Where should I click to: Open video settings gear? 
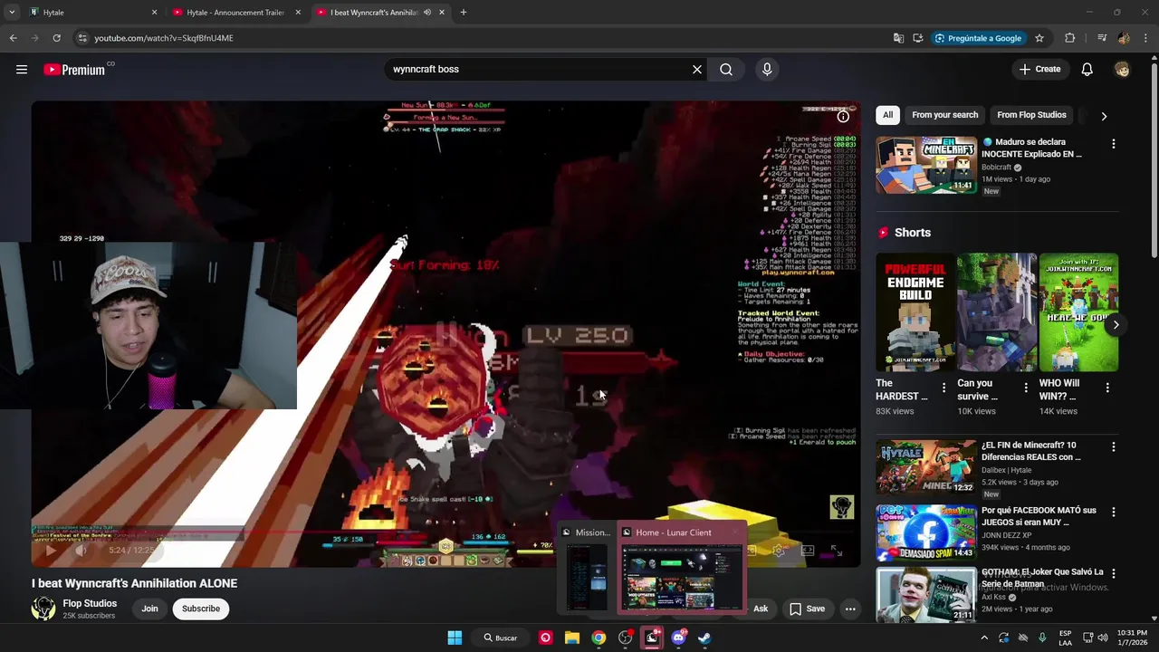tap(779, 550)
